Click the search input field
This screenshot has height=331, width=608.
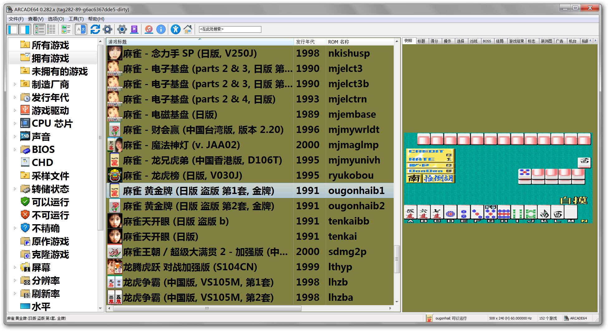pos(230,29)
